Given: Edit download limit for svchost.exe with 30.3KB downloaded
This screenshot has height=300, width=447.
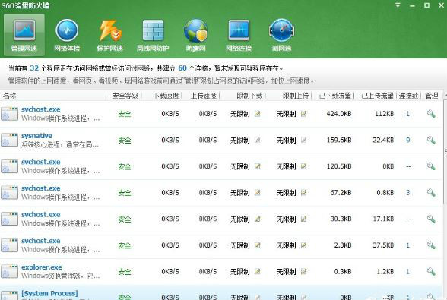Looking at the screenshot, I should pos(258,219).
